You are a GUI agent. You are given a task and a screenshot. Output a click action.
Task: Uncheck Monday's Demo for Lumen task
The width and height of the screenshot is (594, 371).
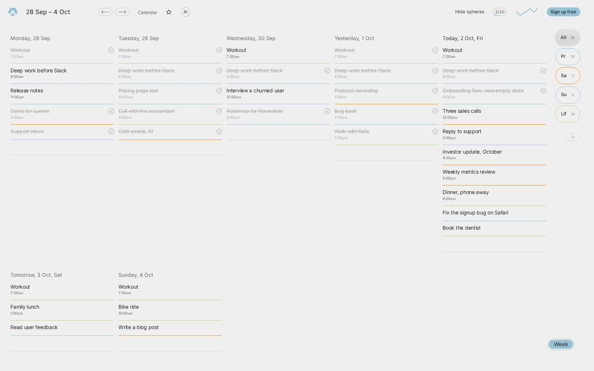click(111, 111)
